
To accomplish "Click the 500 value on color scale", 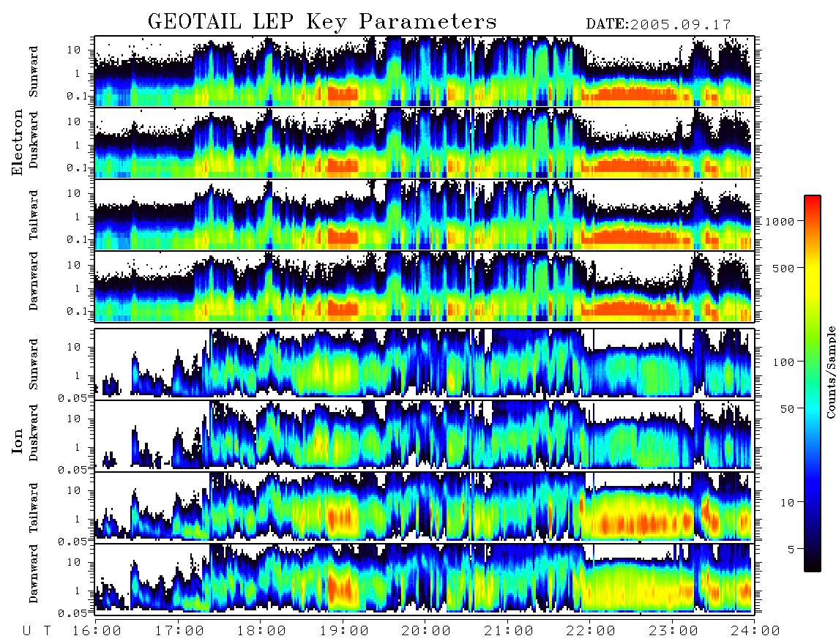I will click(783, 268).
